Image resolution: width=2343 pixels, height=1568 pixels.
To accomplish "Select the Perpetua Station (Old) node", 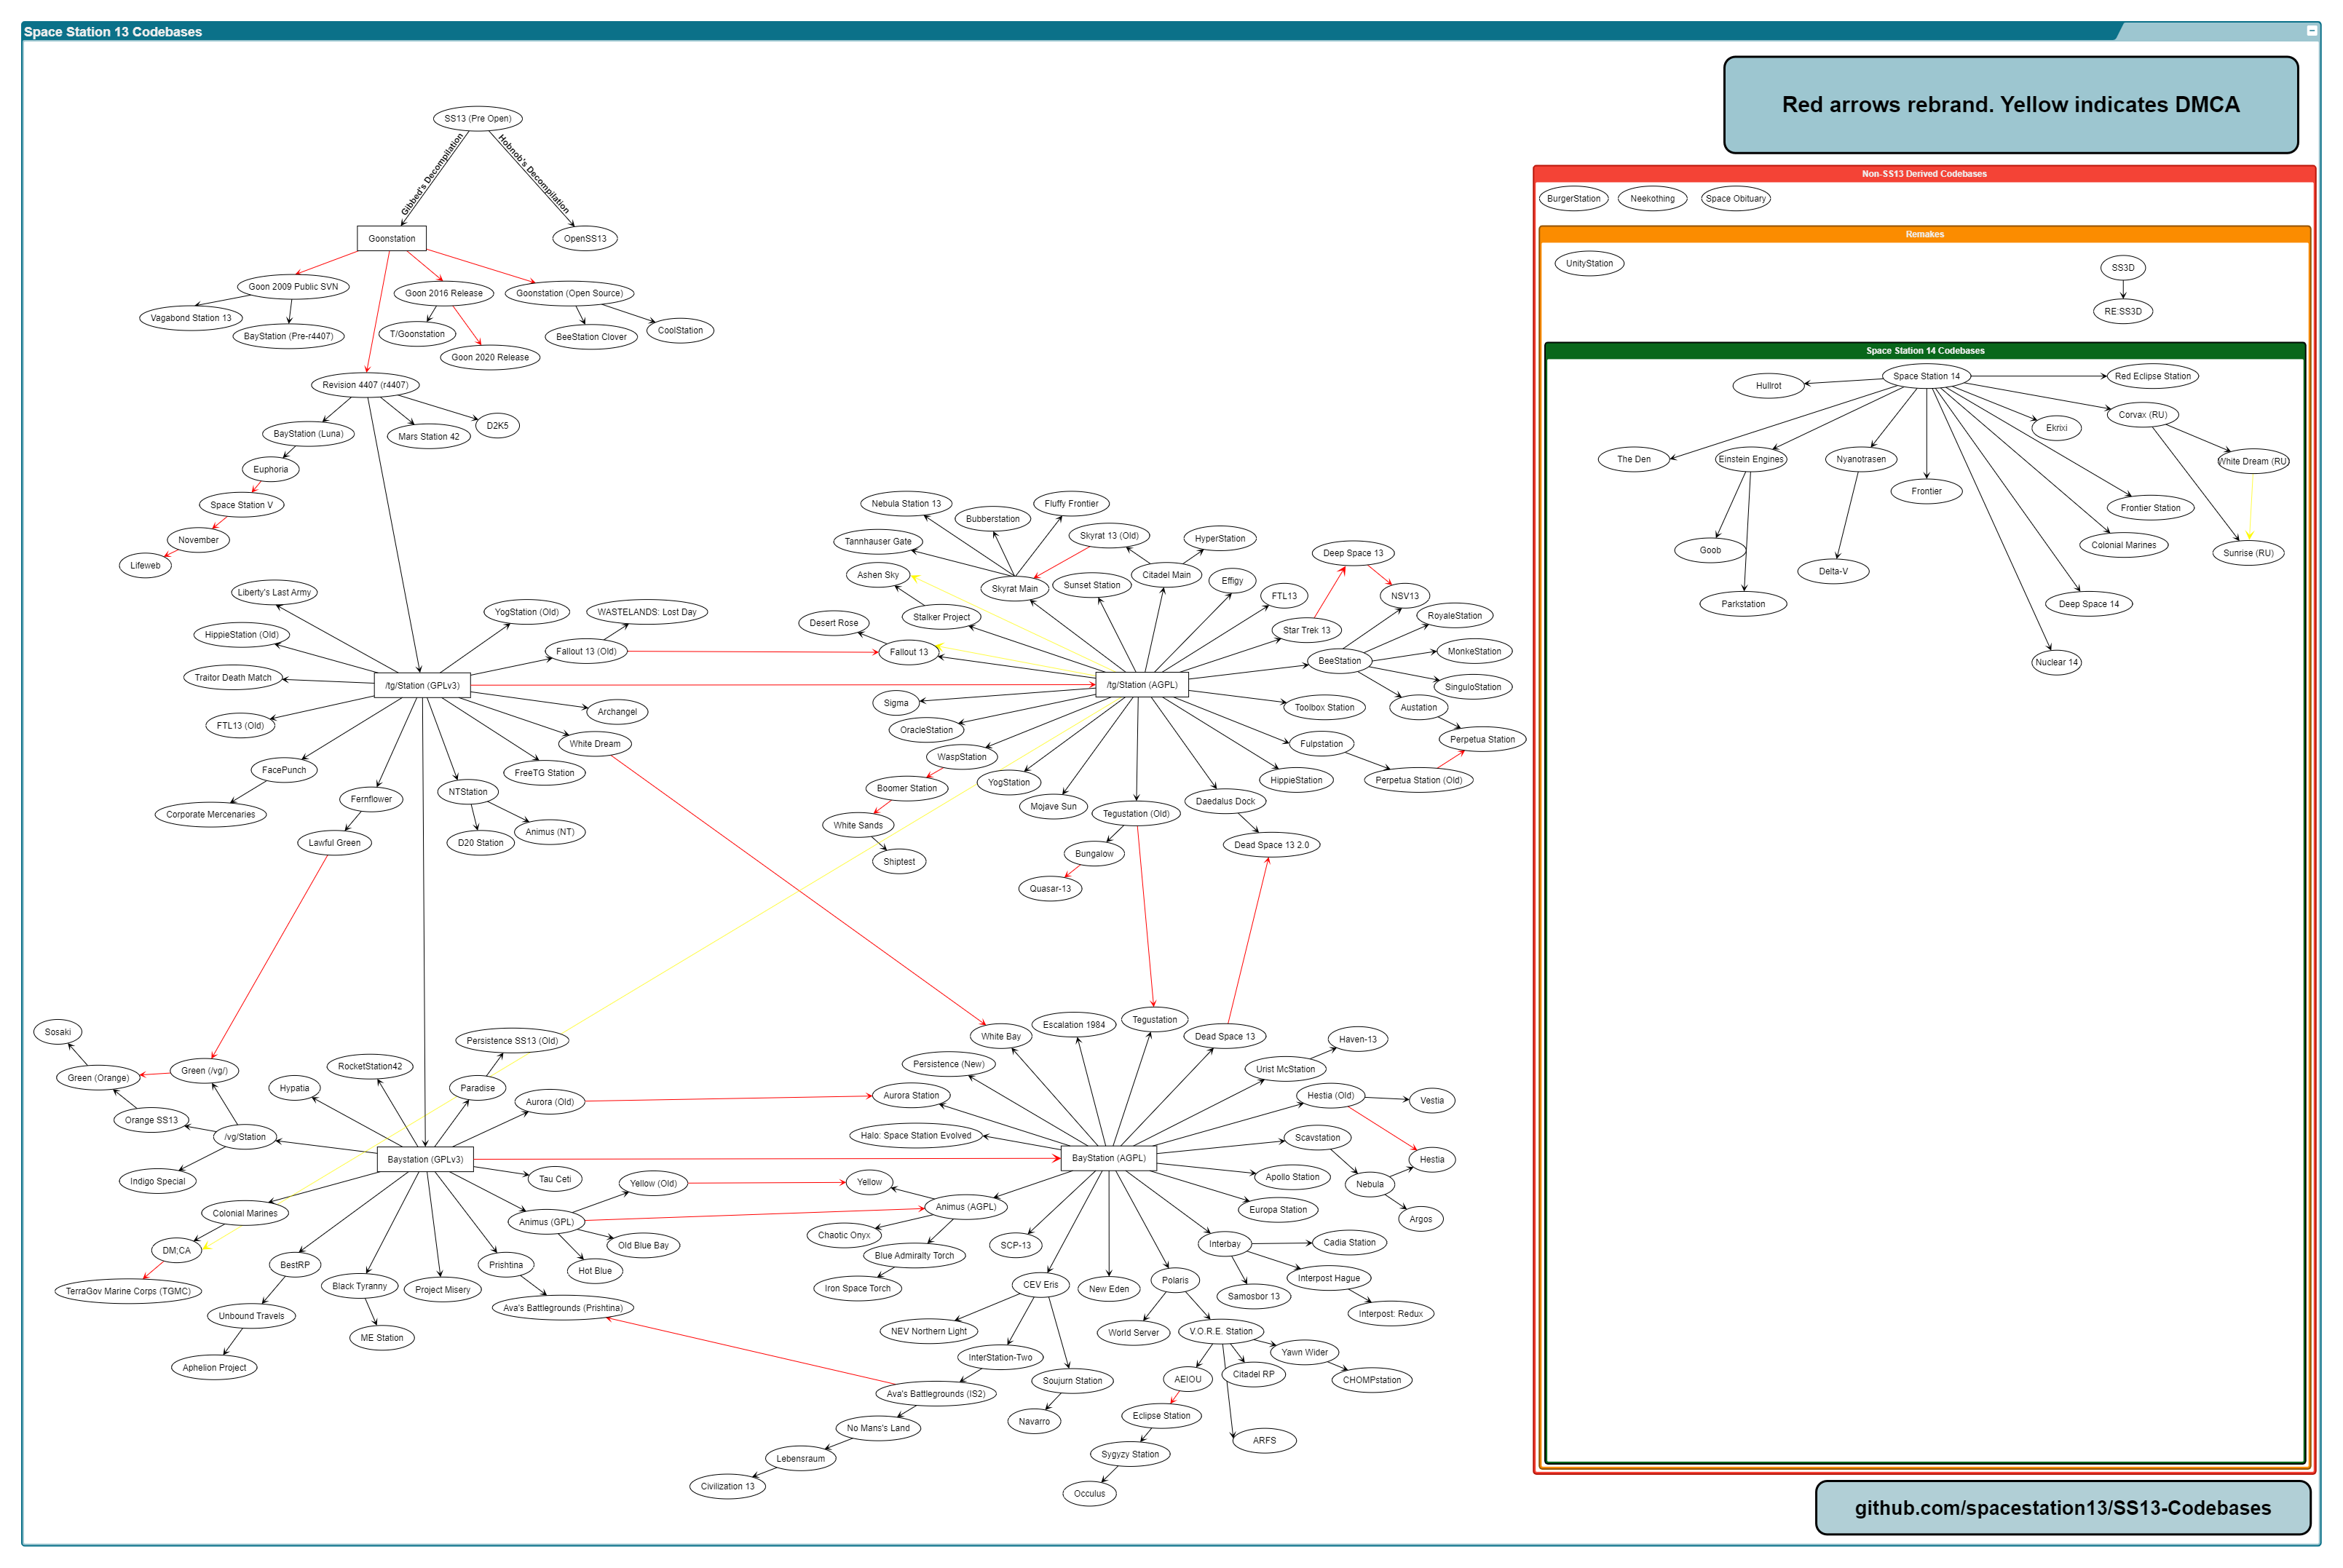I will 1418,781.
